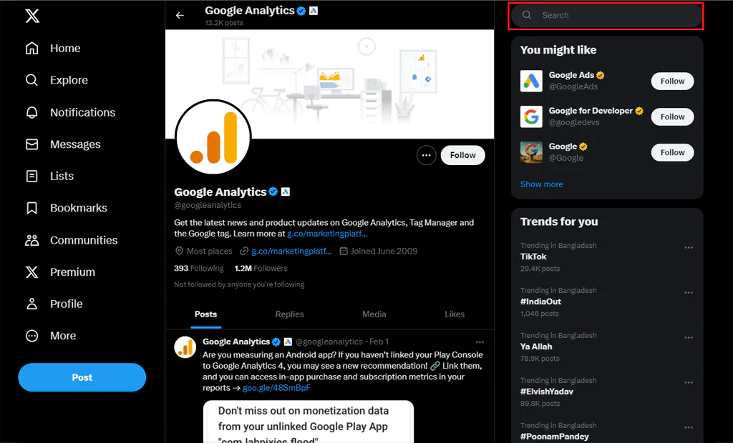This screenshot has height=443, width=733.
Task: View the 393 Following list
Action: (x=199, y=268)
